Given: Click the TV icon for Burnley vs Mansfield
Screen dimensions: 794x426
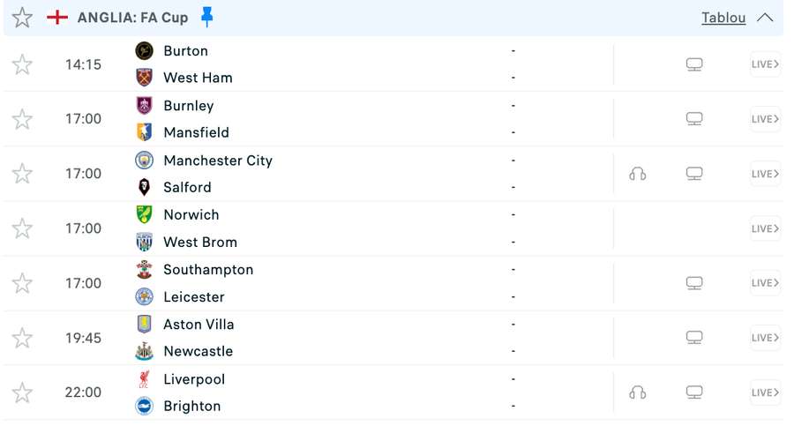Looking at the screenshot, I should tap(694, 119).
